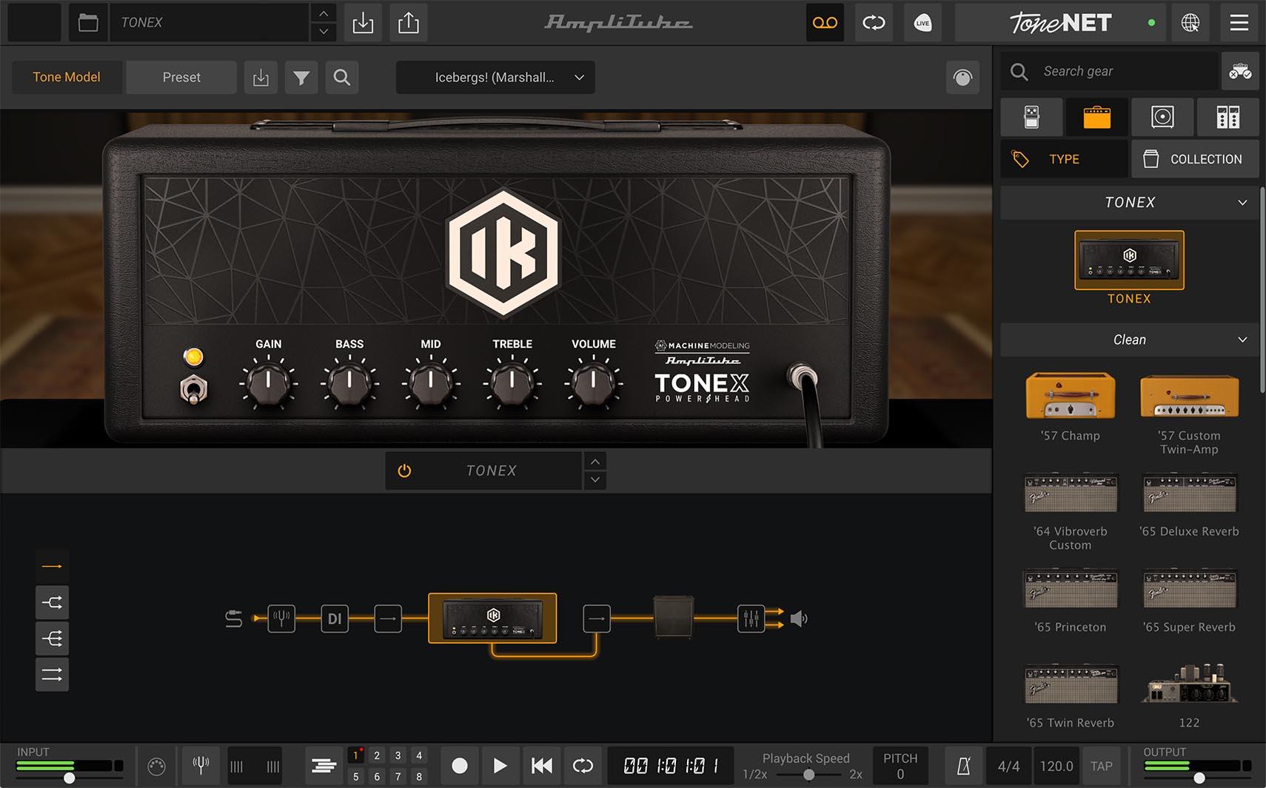Open the looper from top bar
Viewport: 1266px width, 788px height.
tap(874, 23)
